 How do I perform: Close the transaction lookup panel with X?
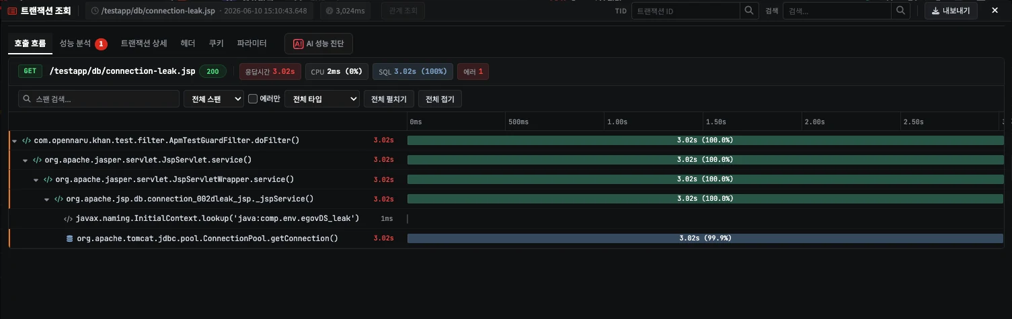(995, 10)
